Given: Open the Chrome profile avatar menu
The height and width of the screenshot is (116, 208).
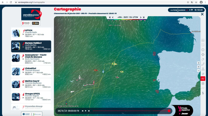Looking at the screenshot, I should pos(201,2).
